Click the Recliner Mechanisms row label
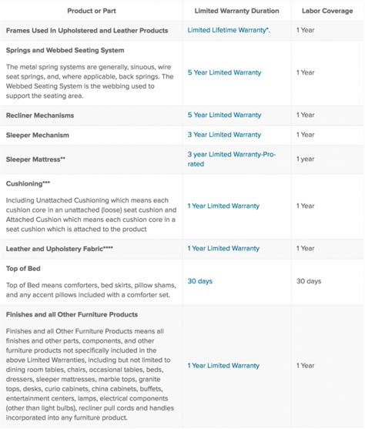Screen dimensions: 365x429 [x=40, y=116]
